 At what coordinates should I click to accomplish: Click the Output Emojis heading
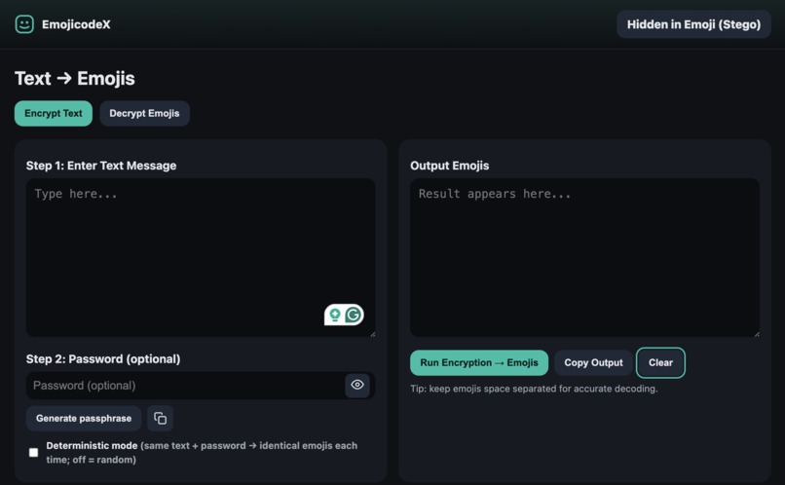[x=450, y=166]
